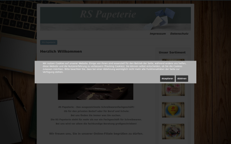Viewport: 231px width, 144px height.
Task: Click the RS Papeterie header banner
Action: pos(115,19)
